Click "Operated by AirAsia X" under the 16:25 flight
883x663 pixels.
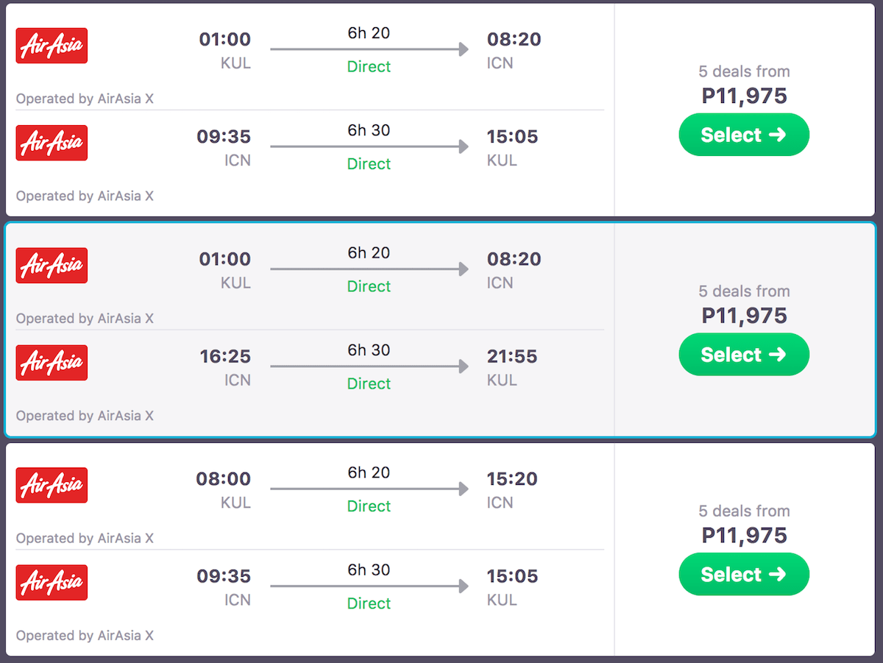pyautogui.click(x=85, y=416)
